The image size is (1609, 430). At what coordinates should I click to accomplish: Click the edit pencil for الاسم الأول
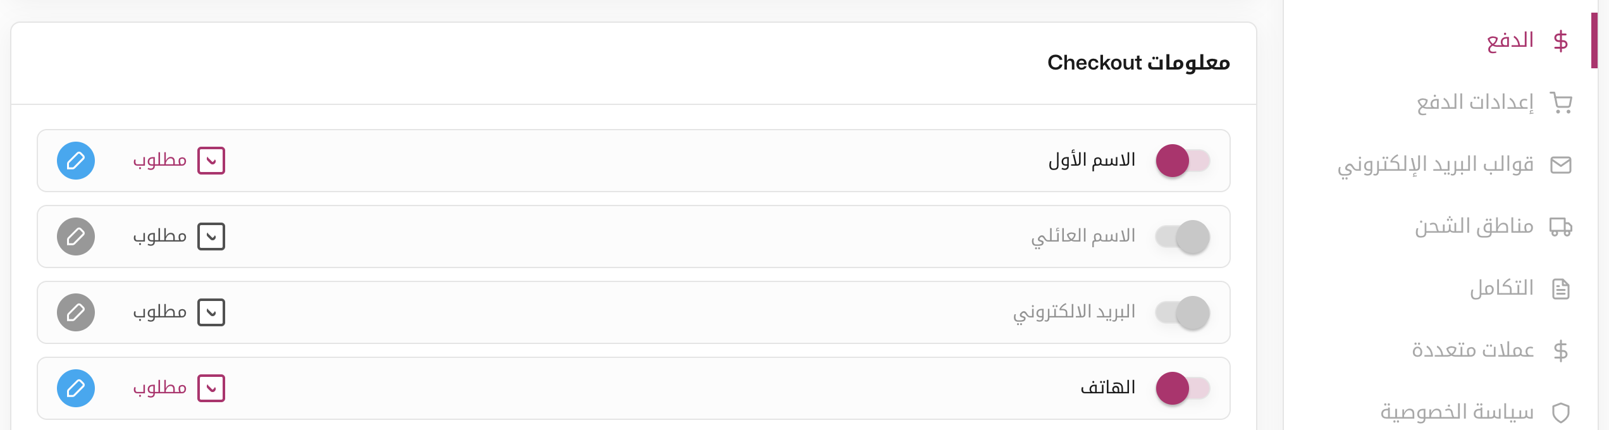[76, 161]
